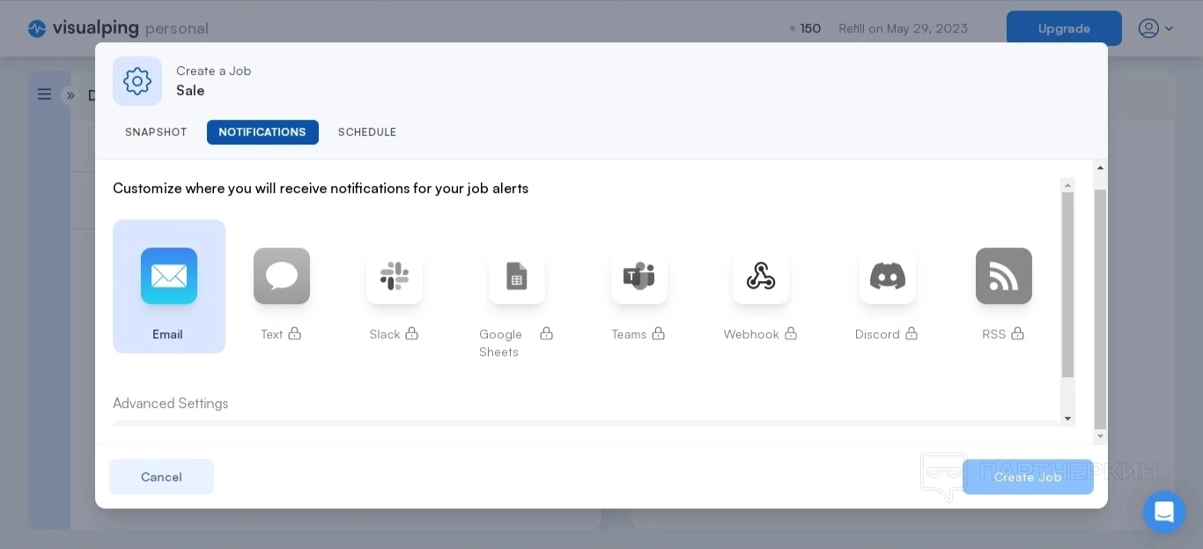
Task: Expand the sidebar double-chevron in background page
Action: pyautogui.click(x=70, y=95)
